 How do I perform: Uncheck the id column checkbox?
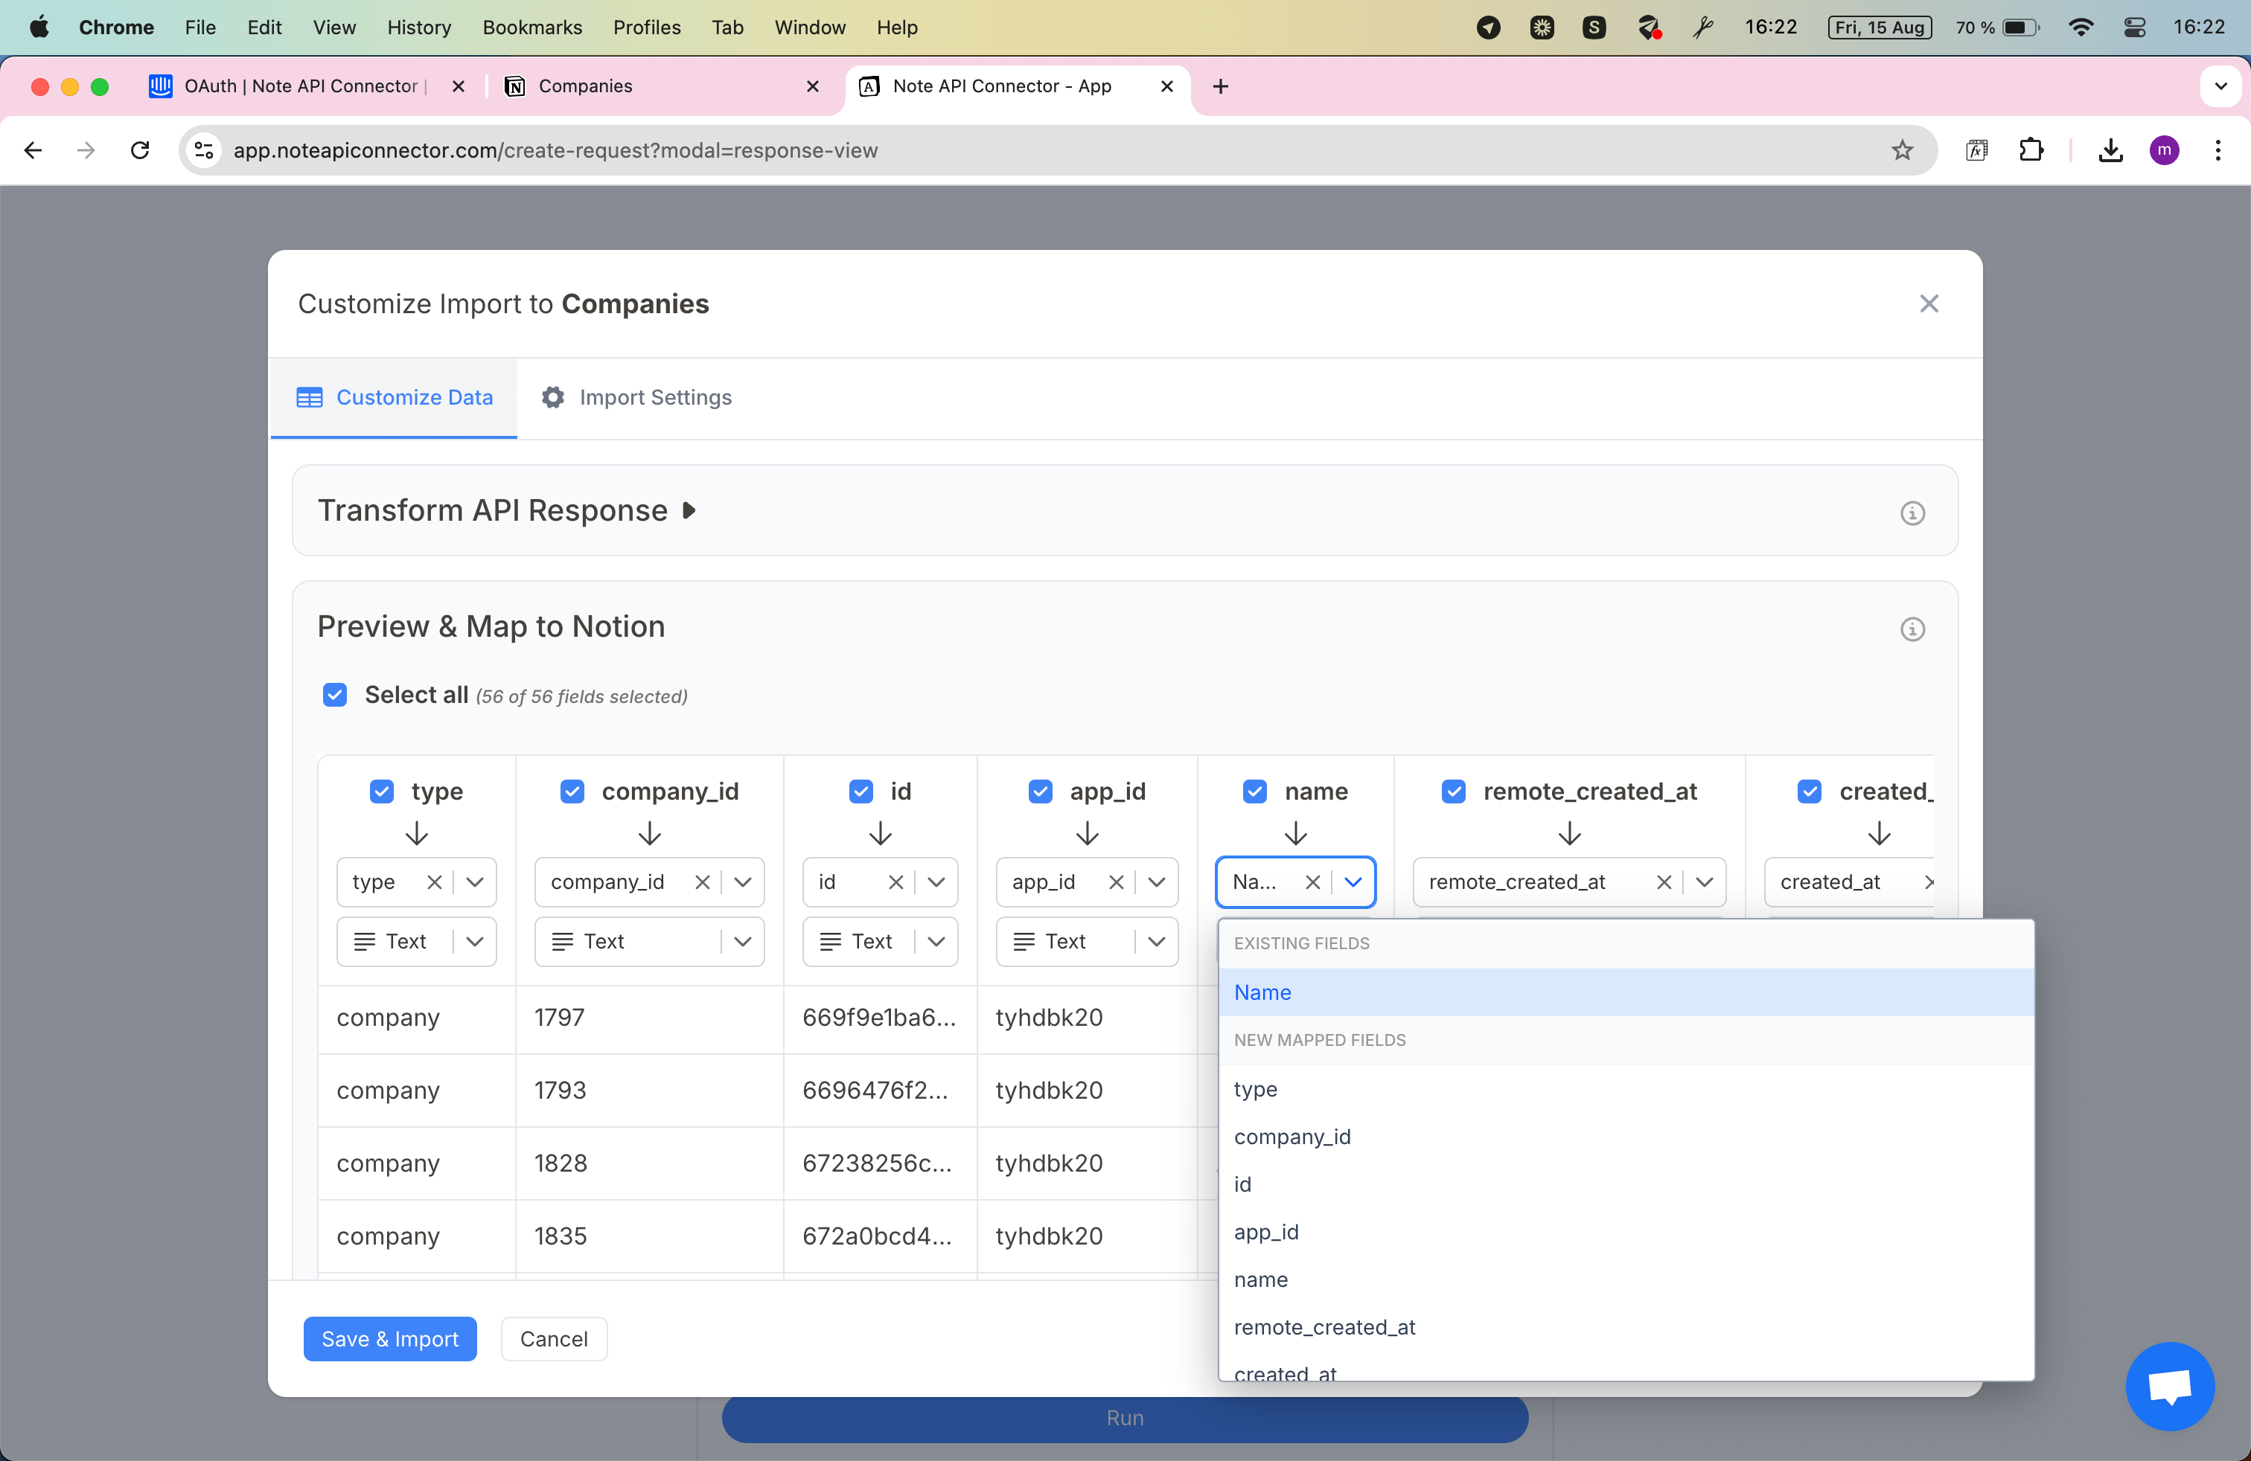tap(861, 791)
